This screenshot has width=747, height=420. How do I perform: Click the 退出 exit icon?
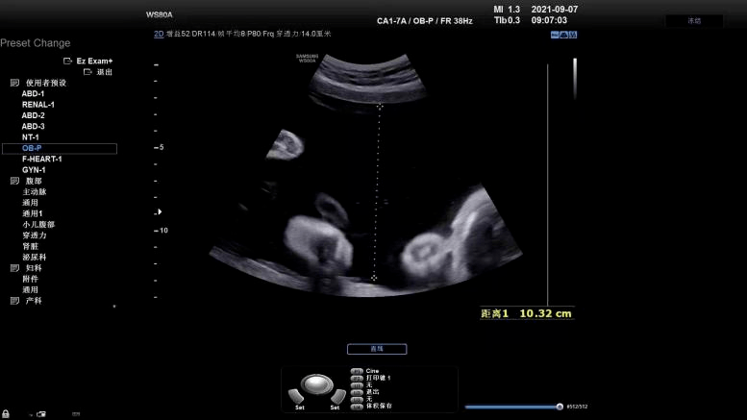pyautogui.click(x=87, y=72)
